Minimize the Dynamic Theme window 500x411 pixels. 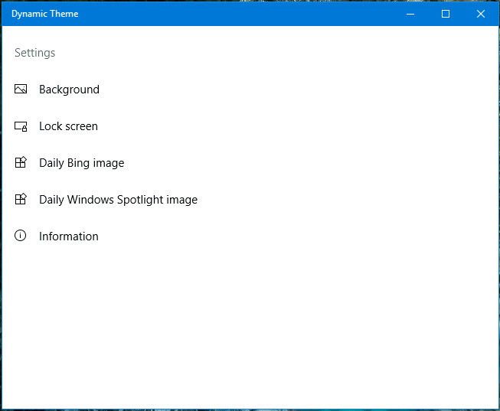click(x=410, y=14)
